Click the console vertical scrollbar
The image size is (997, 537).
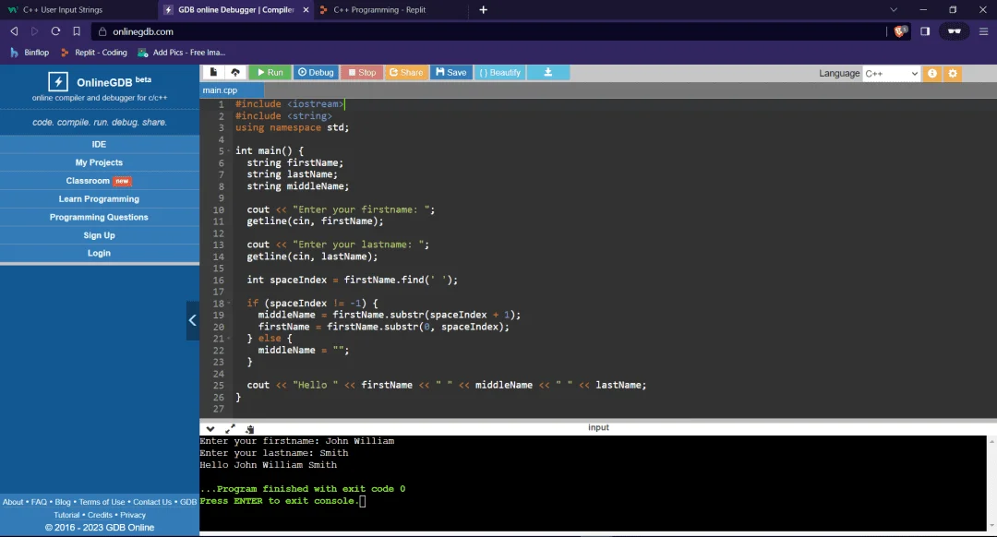point(991,483)
